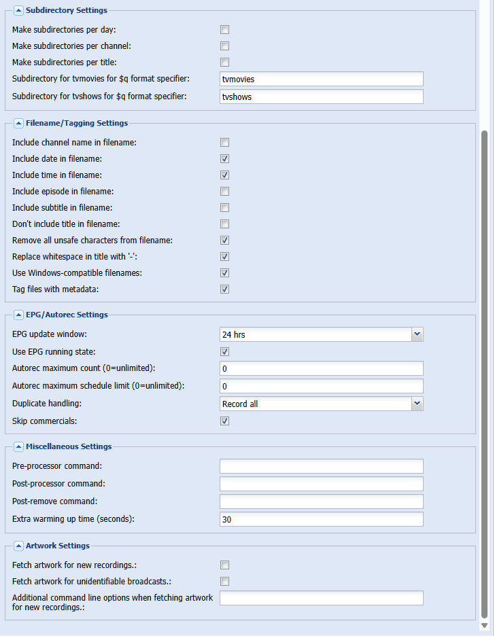Image resolution: width=495 pixels, height=636 pixels.
Task: Collapse the Filename/Tagging Settings section
Action: point(18,124)
